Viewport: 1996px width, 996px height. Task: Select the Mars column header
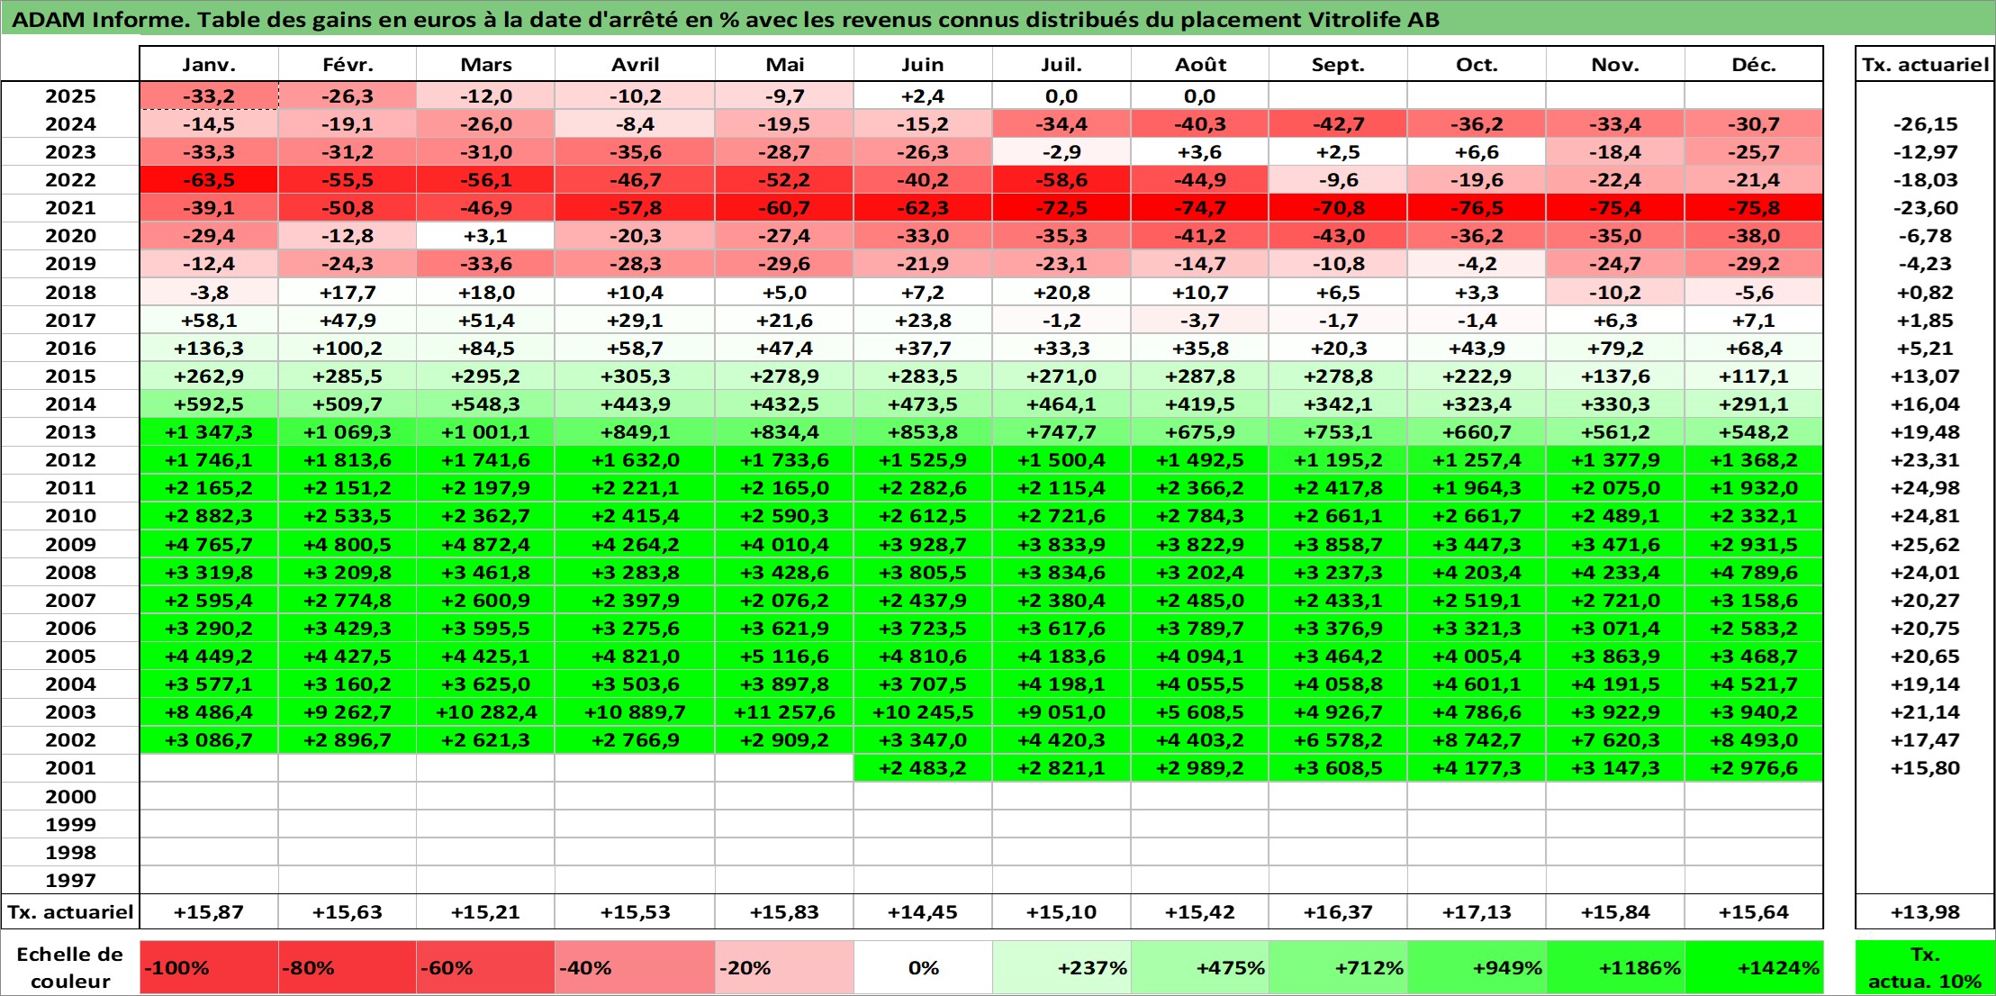coord(485,64)
